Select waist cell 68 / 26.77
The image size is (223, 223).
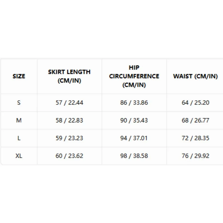click(195, 120)
